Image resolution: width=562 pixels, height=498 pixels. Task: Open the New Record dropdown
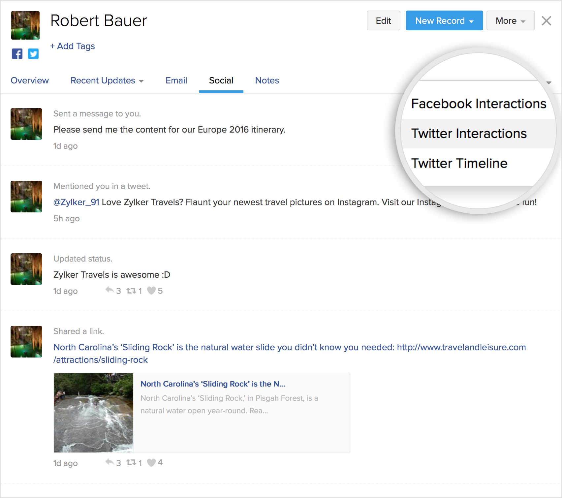coord(444,20)
